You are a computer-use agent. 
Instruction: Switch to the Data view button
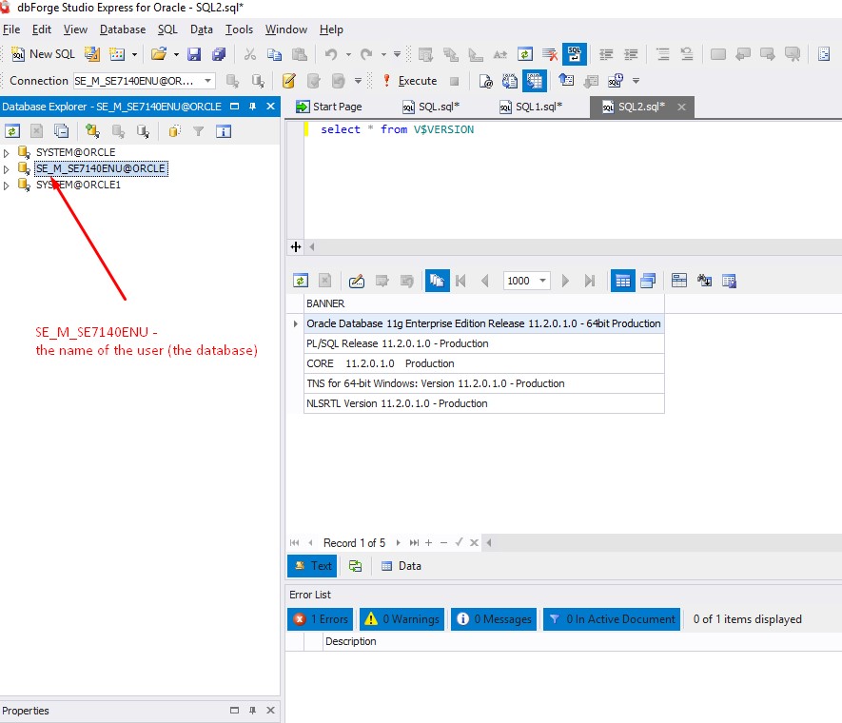[401, 566]
